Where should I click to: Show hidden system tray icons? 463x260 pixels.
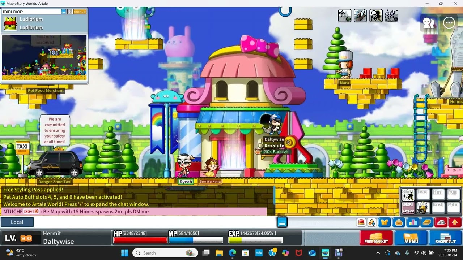(x=378, y=253)
